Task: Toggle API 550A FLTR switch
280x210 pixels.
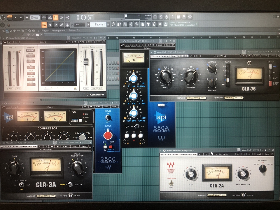Action: click(x=136, y=127)
